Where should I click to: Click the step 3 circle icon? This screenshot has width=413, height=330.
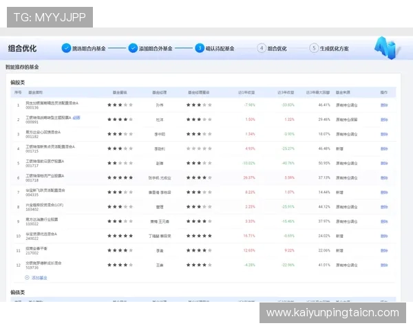click(200, 48)
